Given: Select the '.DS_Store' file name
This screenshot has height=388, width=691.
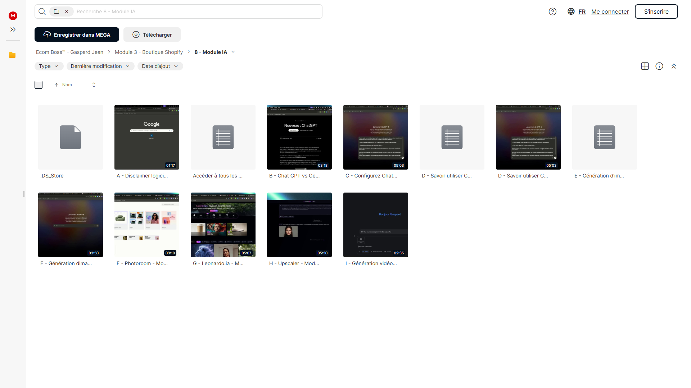Looking at the screenshot, I should click(x=52, y=176).
